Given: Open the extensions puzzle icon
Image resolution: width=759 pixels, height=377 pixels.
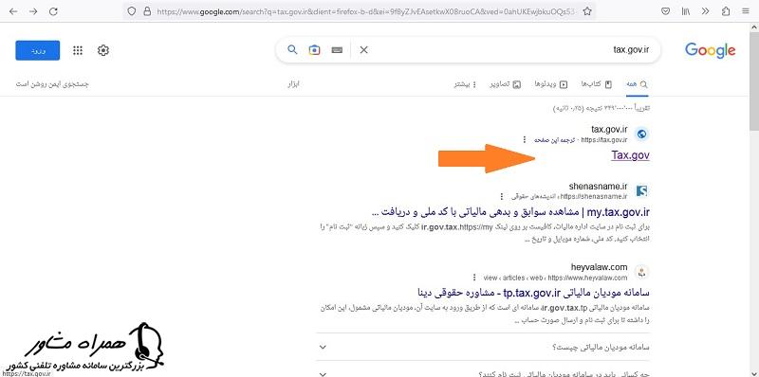Looking at the screenshot, I should tap(726, 11).
